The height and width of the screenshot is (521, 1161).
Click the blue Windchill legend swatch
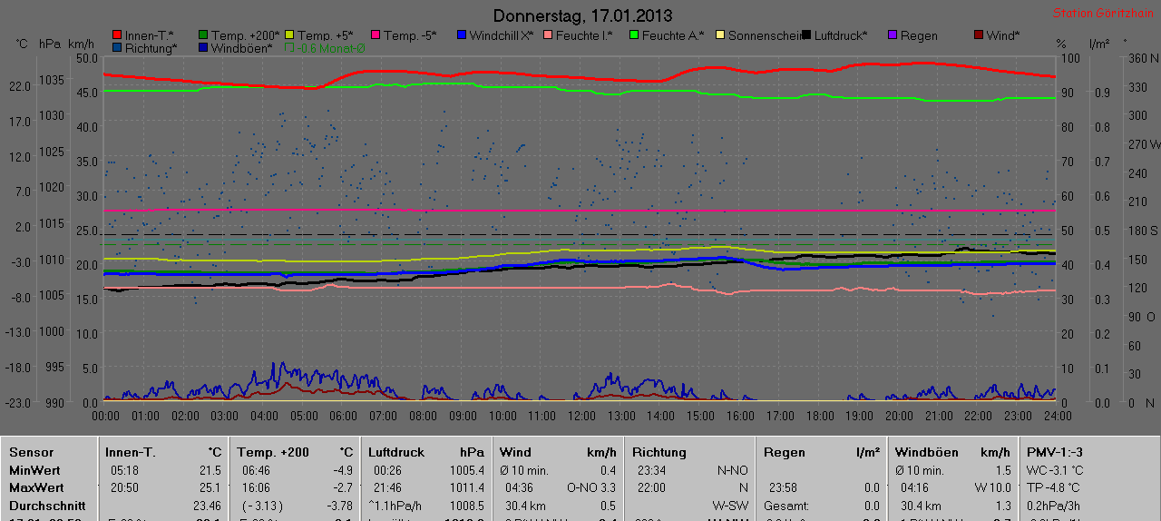click(x=461, y=35)
